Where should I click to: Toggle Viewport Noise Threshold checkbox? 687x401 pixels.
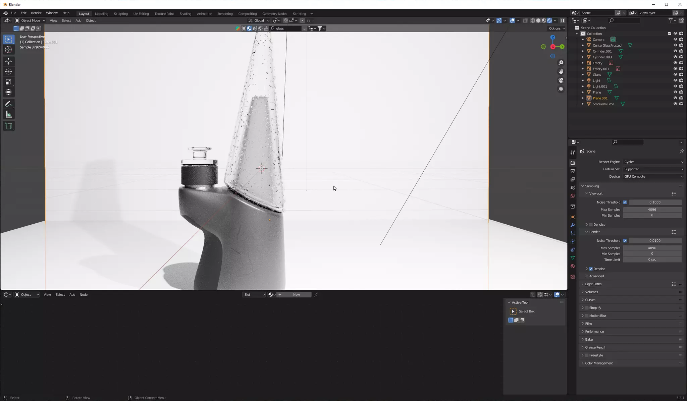625,202
